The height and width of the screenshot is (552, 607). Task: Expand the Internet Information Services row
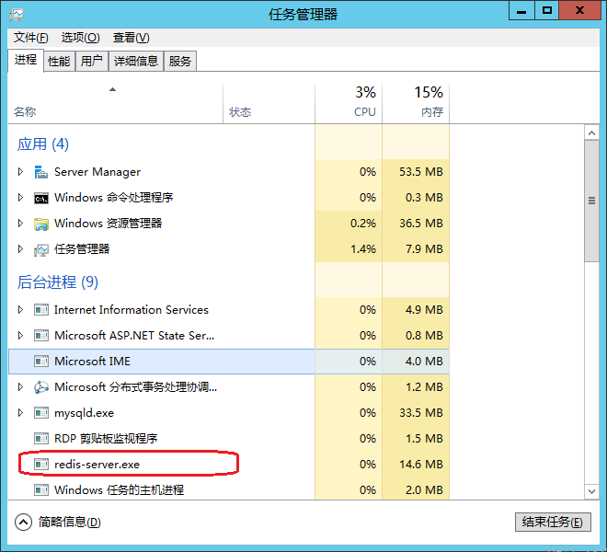(20, 309)
